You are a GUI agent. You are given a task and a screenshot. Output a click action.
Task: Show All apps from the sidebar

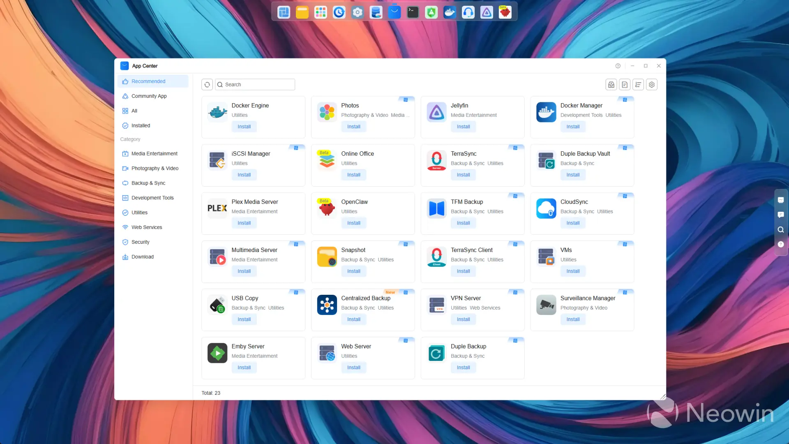(153, 111)
